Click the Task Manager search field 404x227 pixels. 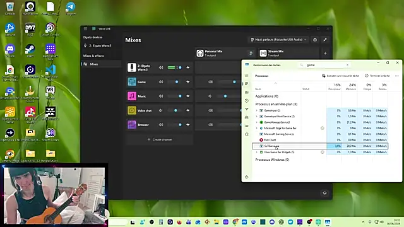(x=324, y=65)
